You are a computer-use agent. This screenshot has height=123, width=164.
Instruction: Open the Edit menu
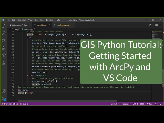14,20
